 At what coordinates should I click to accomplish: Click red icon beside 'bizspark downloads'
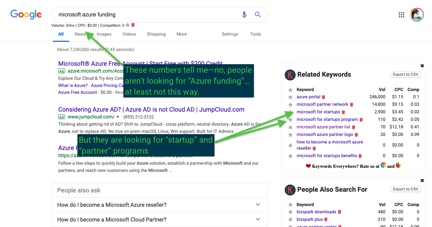point(340,212)
